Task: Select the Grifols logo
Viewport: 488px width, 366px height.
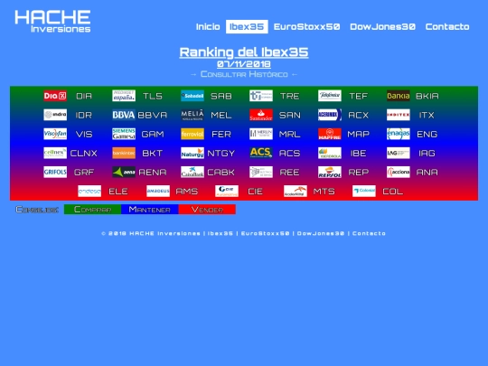Action: point(55,172)
